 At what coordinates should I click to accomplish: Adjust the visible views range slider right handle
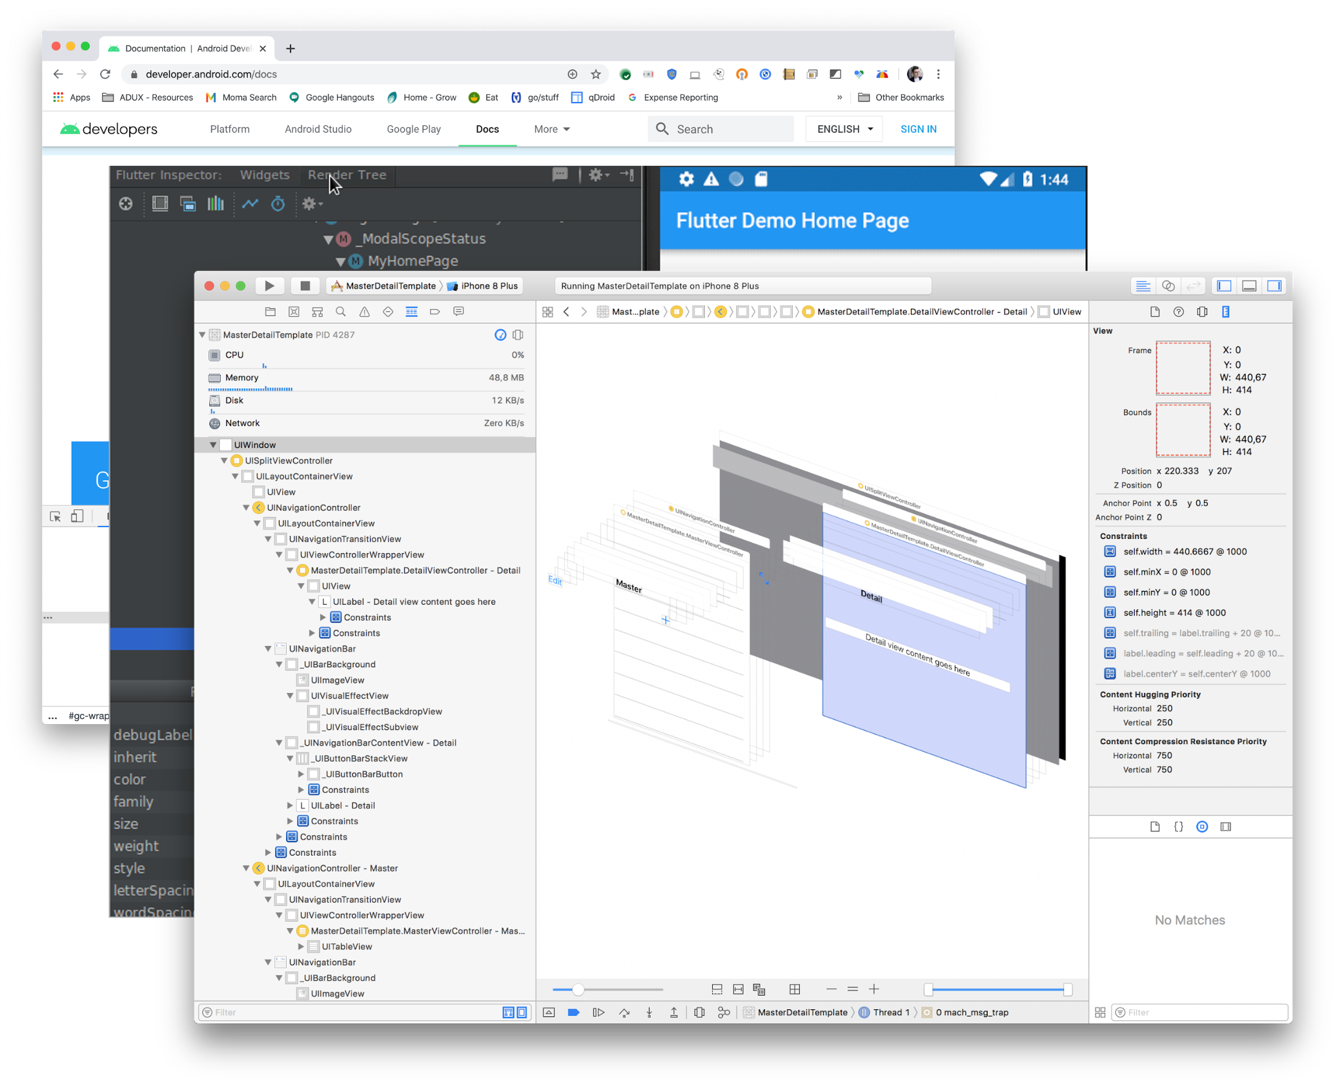[1068, 989]
